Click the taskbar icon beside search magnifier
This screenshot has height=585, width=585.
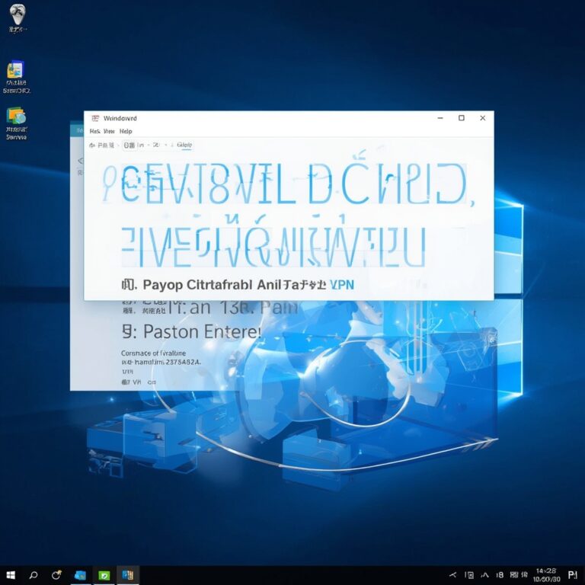56,575
